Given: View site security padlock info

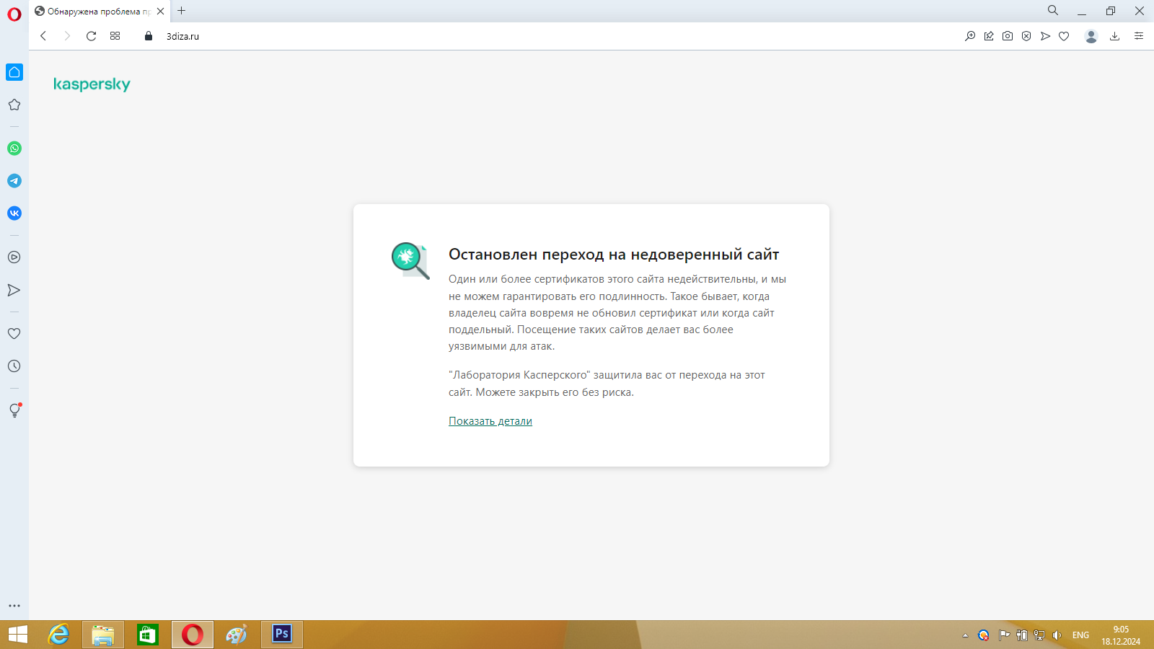Looking at the screenshot, I should coord(149,36).
